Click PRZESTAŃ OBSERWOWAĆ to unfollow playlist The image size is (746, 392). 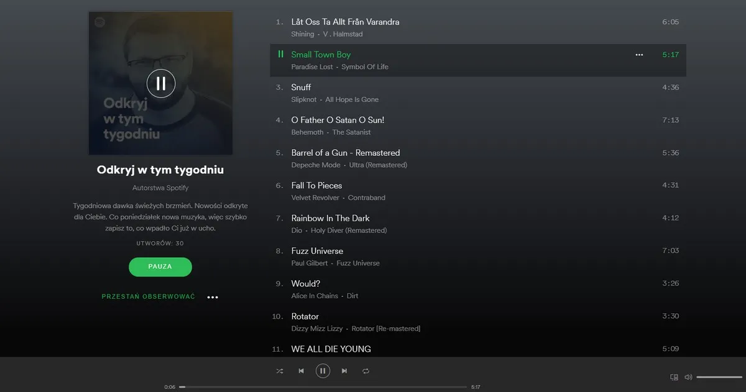click(x=148, y=297)
